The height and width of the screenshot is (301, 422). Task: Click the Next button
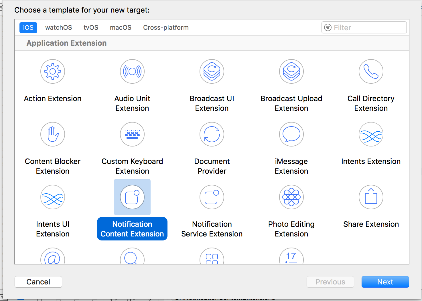point(385,282)
